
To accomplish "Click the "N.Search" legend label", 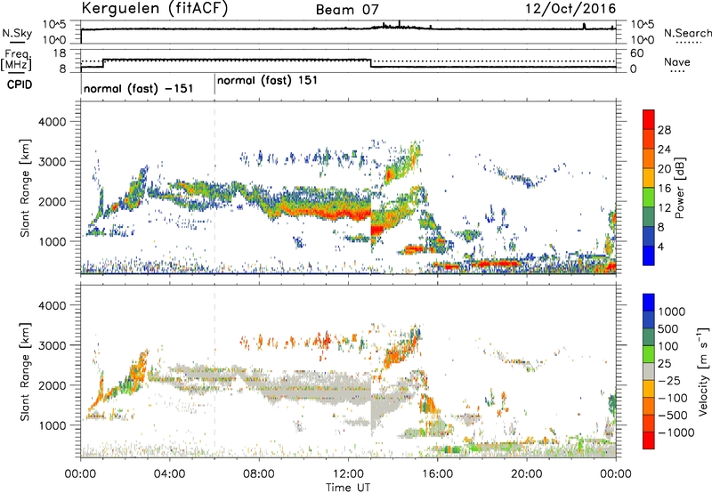I will pyautogui.click(x=688, y=33).
